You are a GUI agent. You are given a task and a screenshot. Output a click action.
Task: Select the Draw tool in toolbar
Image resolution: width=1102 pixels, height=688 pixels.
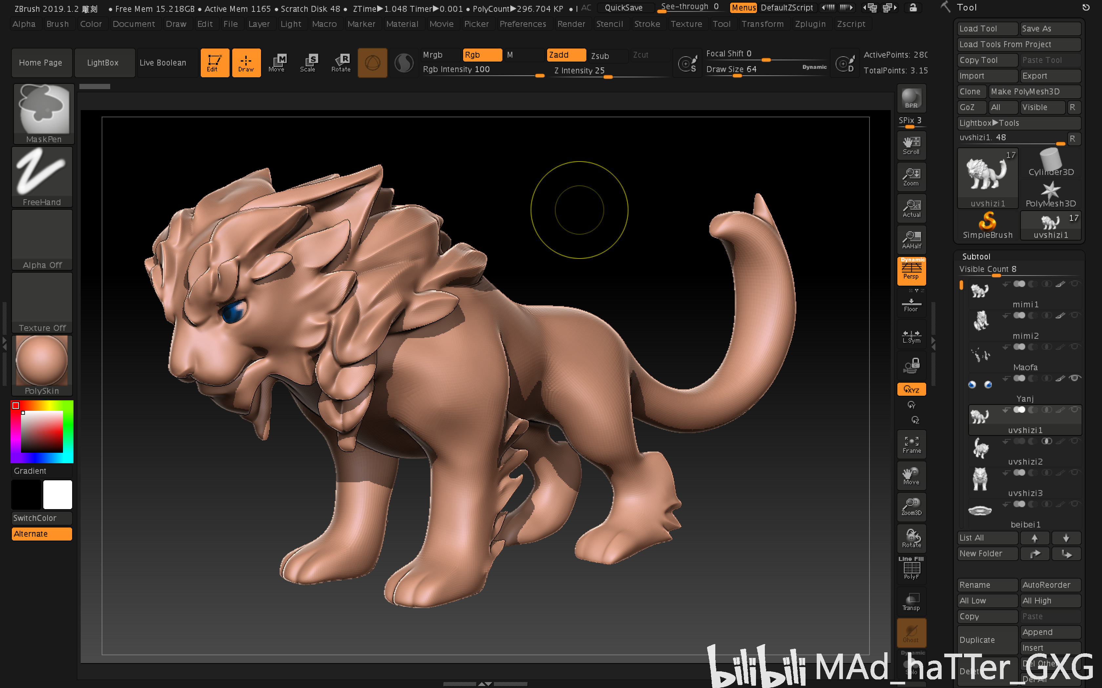[x=246, y=62]
